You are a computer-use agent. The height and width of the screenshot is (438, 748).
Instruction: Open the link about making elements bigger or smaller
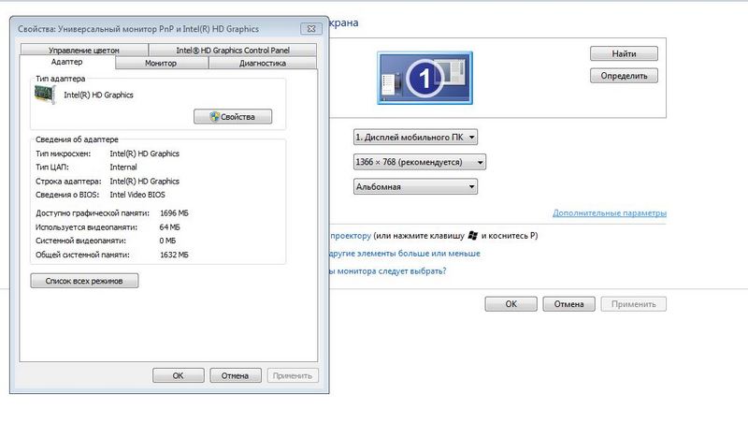pos(403,254)
